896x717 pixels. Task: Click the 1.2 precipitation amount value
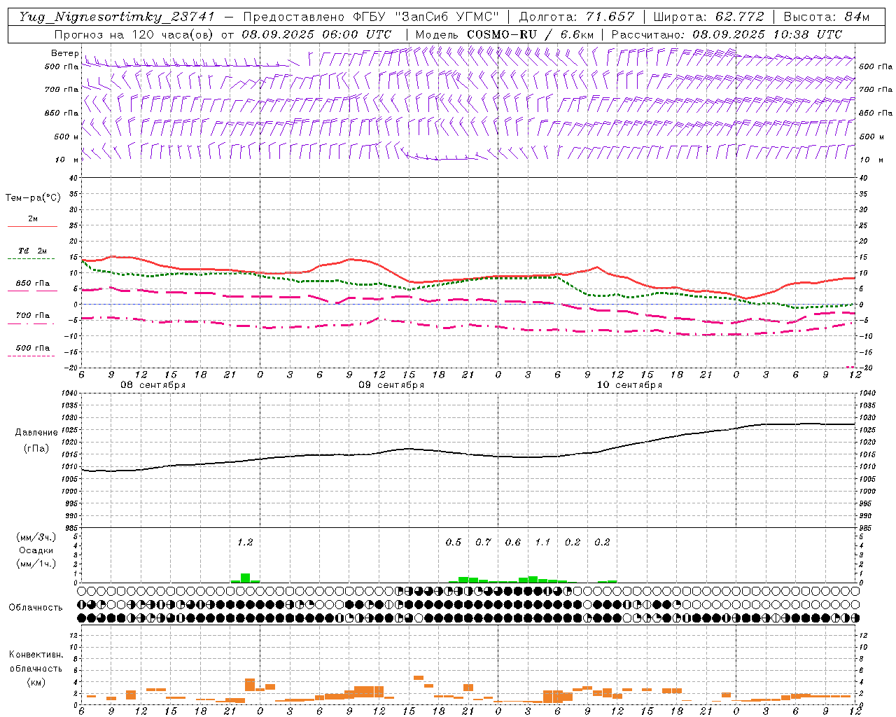pos(244,542)
